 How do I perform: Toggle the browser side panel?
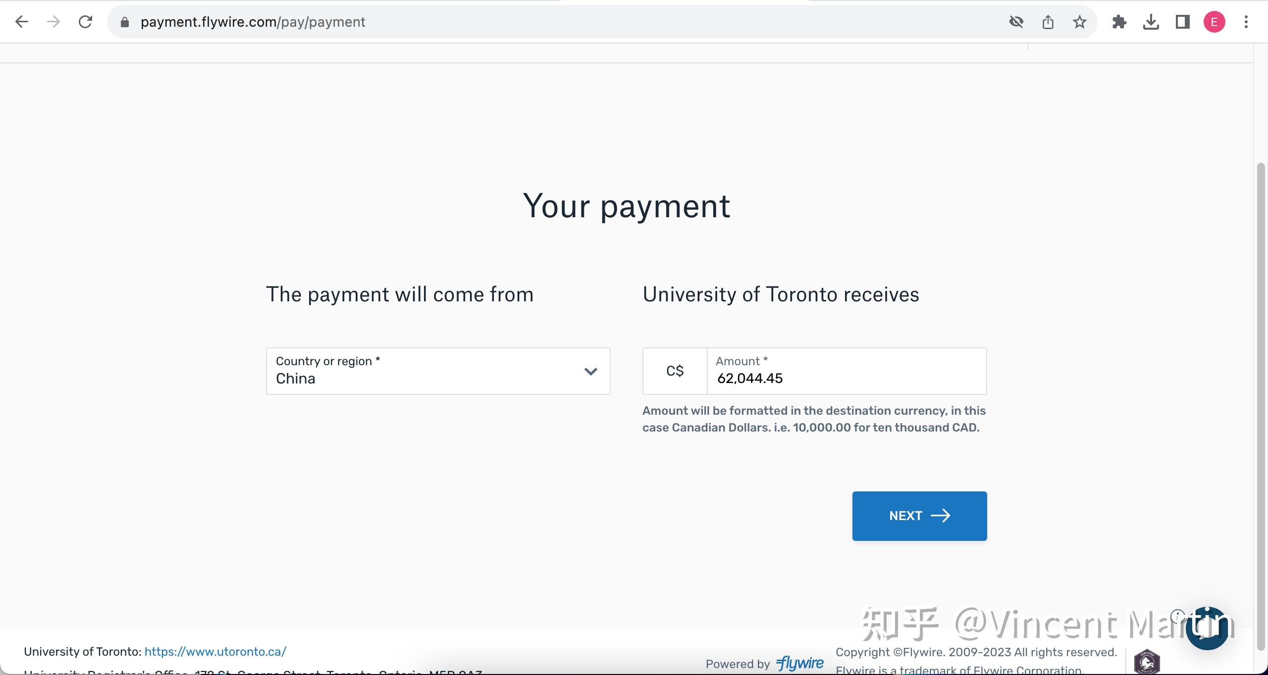pos(1182,22)
